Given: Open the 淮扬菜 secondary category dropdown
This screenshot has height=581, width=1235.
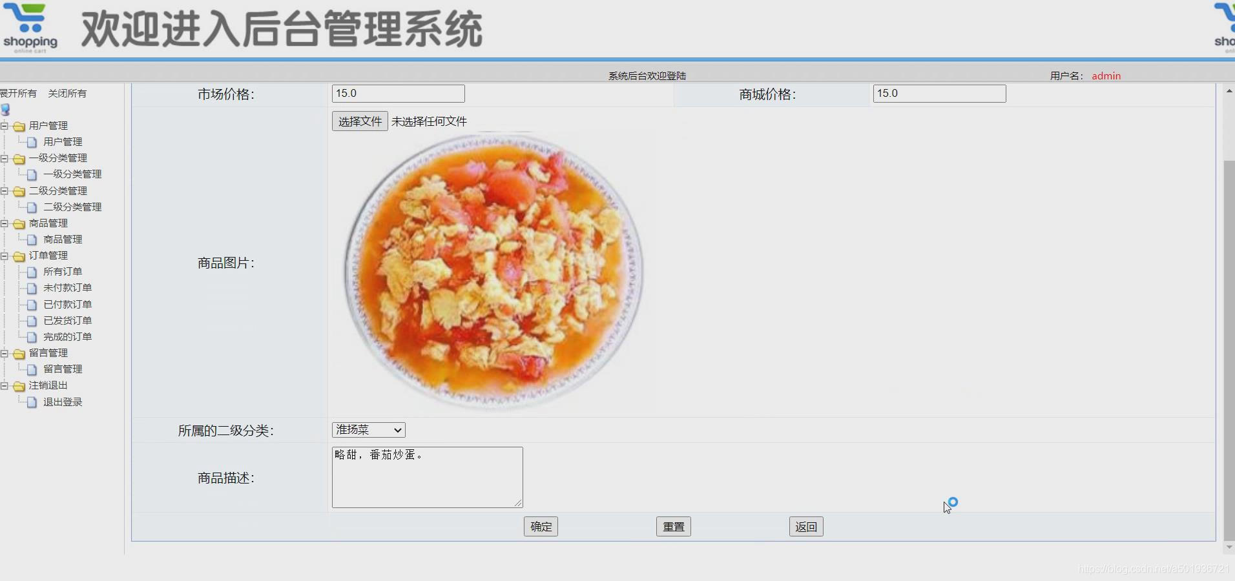Looking at the screenshot, I should pyautogui.click(x=368, y=429).
